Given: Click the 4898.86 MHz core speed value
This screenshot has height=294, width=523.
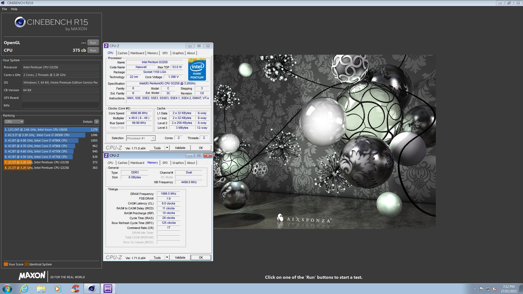Looking at the screenshot, I should point(139,113).
